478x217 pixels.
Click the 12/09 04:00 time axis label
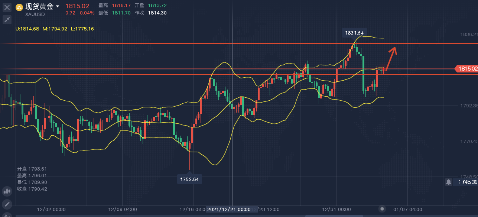tap(122, 210)
